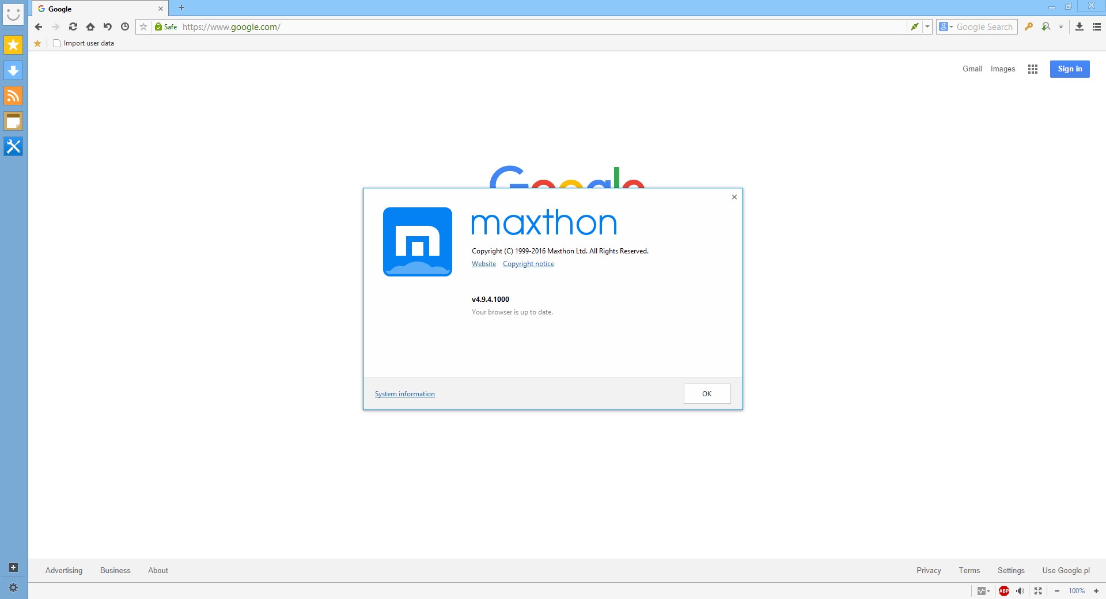Add a sidebar item with plus icon
Viewport: 1106px width, 599px height.
coord(13,567)
